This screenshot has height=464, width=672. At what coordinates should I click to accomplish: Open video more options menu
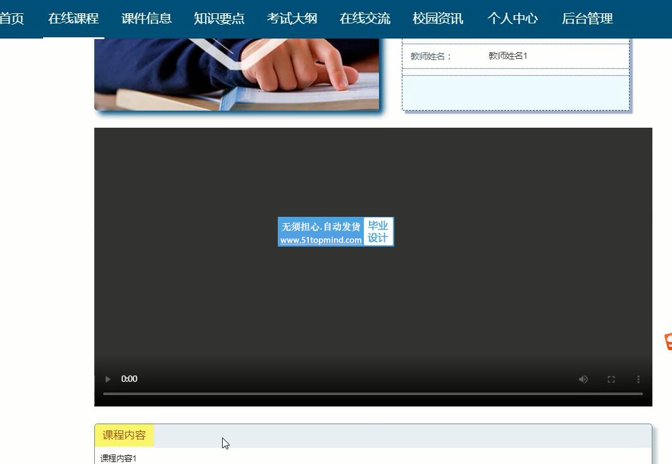point(638,379)
